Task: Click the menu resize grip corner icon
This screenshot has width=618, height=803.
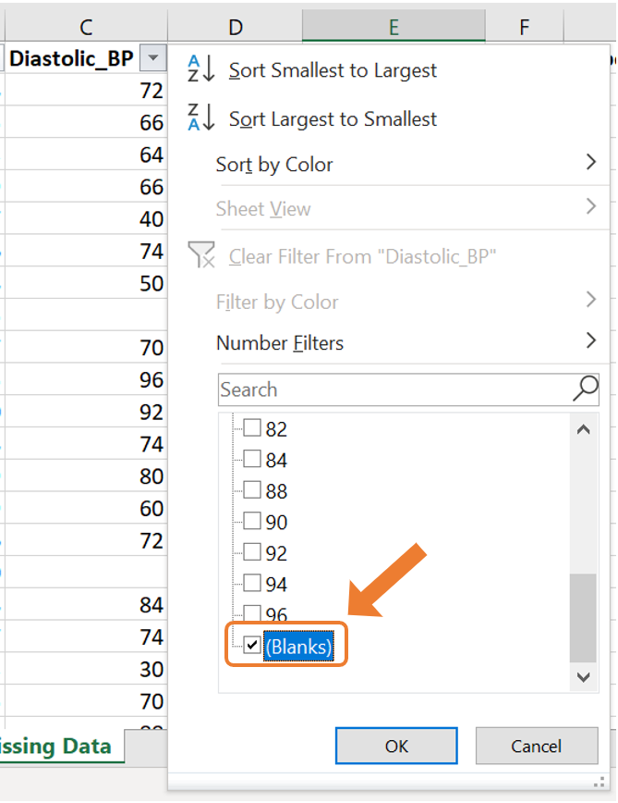Action: coord(600,782)
